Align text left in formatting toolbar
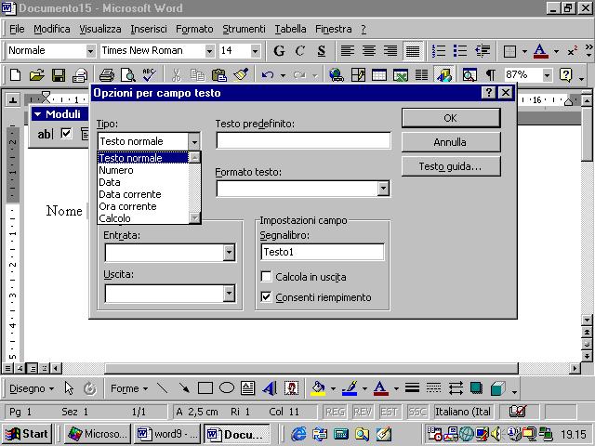Image resolution: width=595 pixels, height=446 pixels. (347, 51)
